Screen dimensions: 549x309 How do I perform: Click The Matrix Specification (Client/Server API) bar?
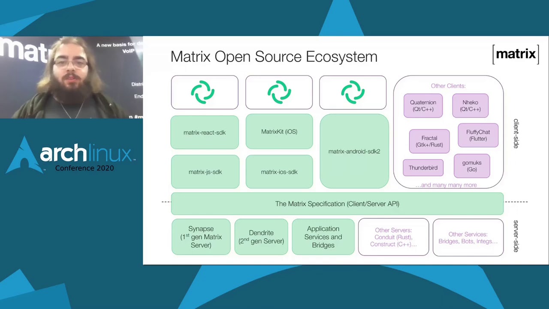(x=337, y=204)
